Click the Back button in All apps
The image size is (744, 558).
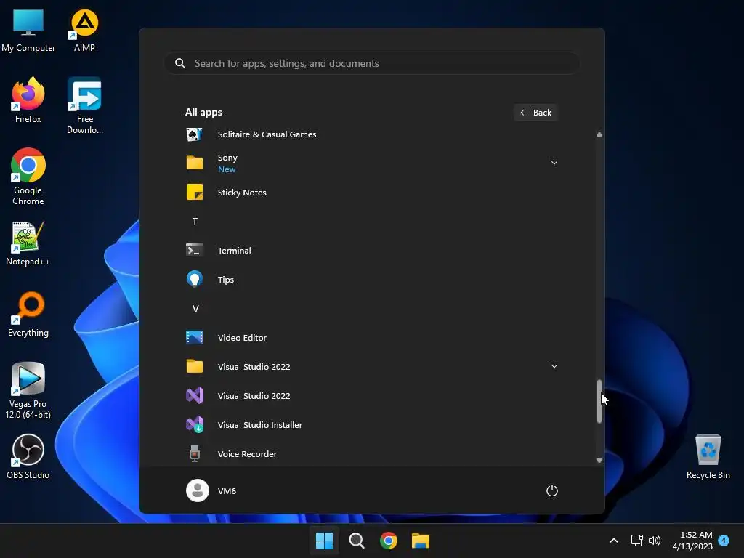tap(535, 113)
